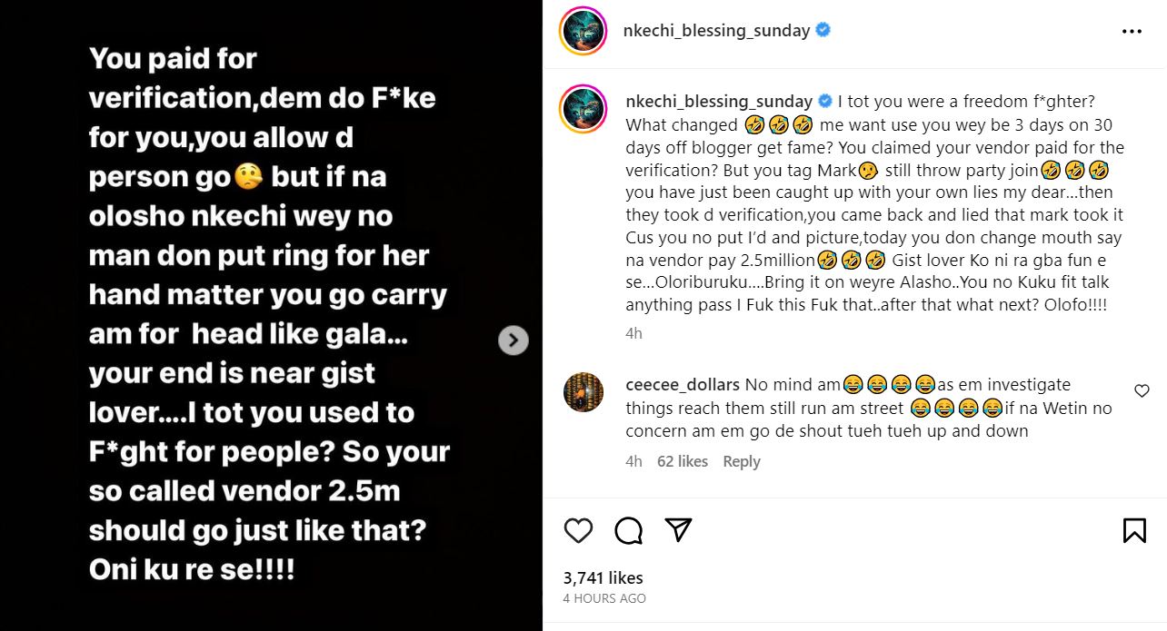The image size is (1167, 631).
Task: Like the ceecee_dollars comment
Action: coord(1142,391)
